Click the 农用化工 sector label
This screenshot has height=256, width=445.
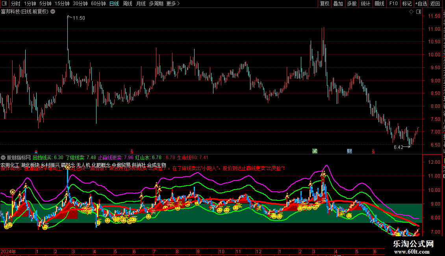pos(10,165)
